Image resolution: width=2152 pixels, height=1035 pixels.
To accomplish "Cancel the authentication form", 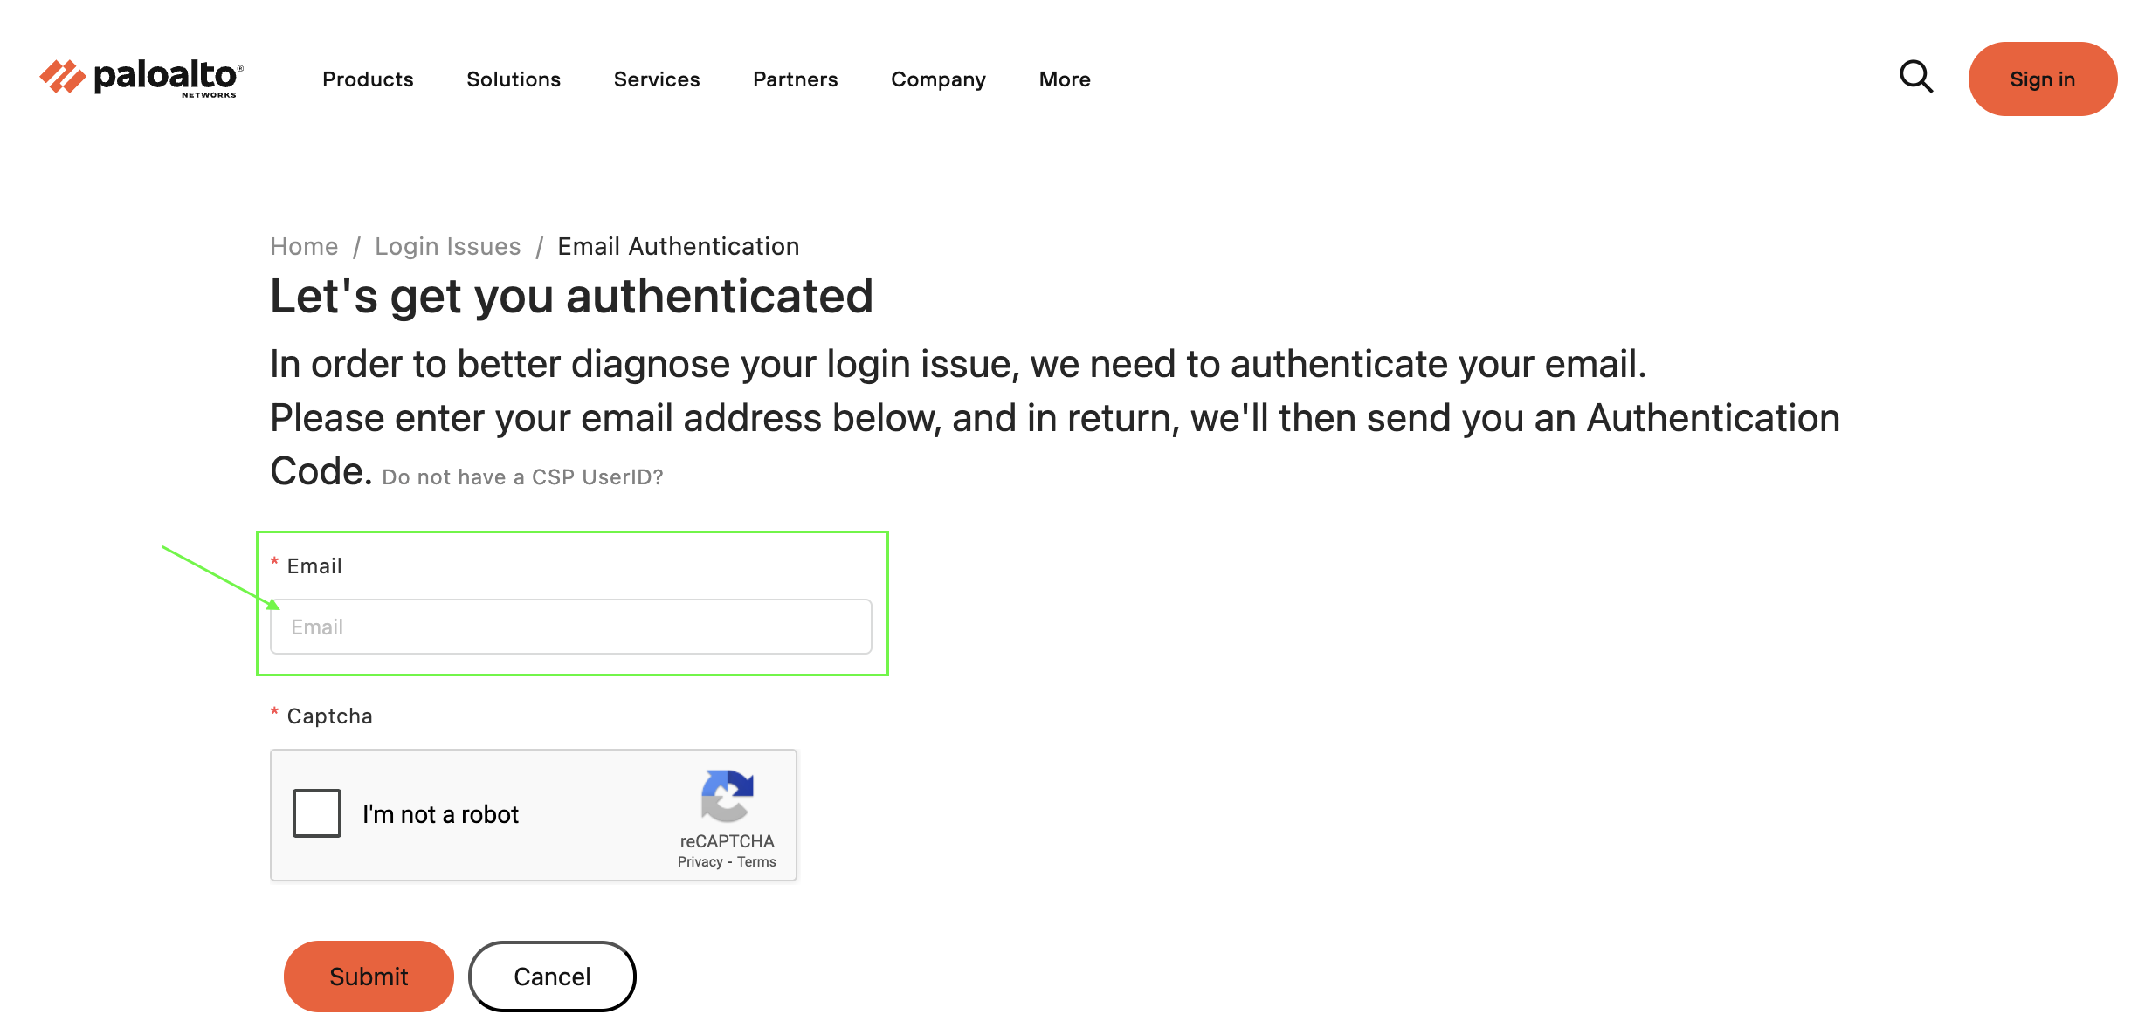I will (x=552, y=977).
